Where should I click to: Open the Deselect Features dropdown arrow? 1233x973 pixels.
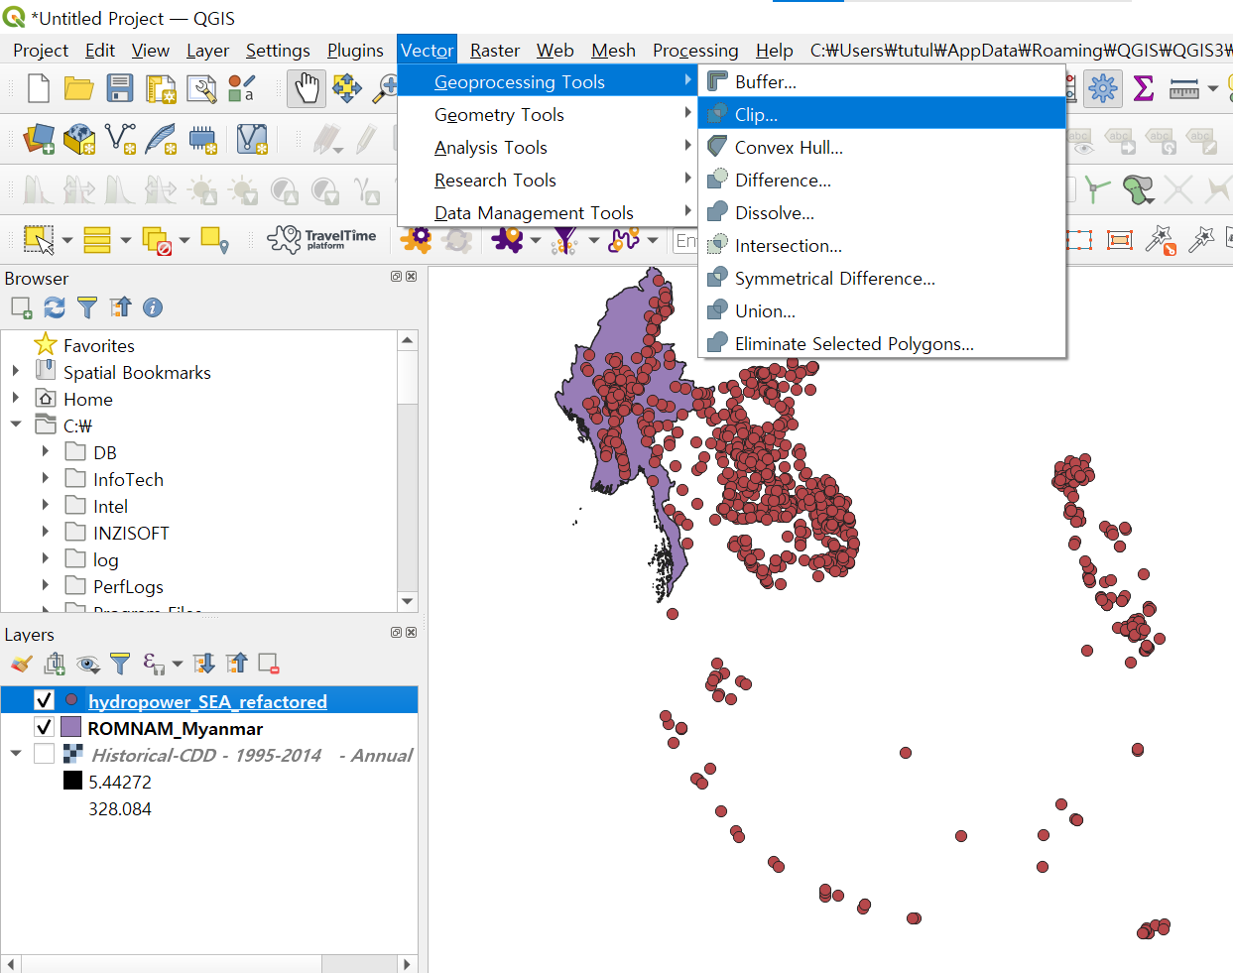point(185,240)
